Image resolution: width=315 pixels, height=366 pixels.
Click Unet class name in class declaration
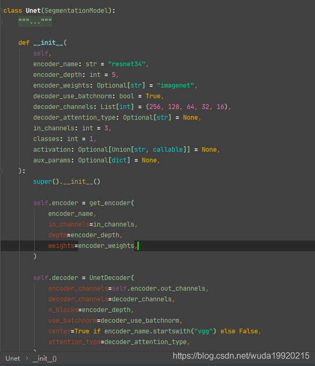point(33,11)
